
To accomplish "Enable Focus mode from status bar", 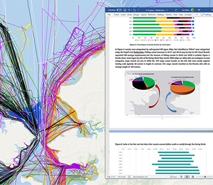I will pyautogui.click(x=173, y=177).
